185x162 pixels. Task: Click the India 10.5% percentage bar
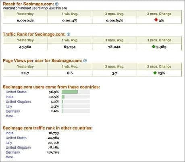pyautogui.click(x=76, y=97)
